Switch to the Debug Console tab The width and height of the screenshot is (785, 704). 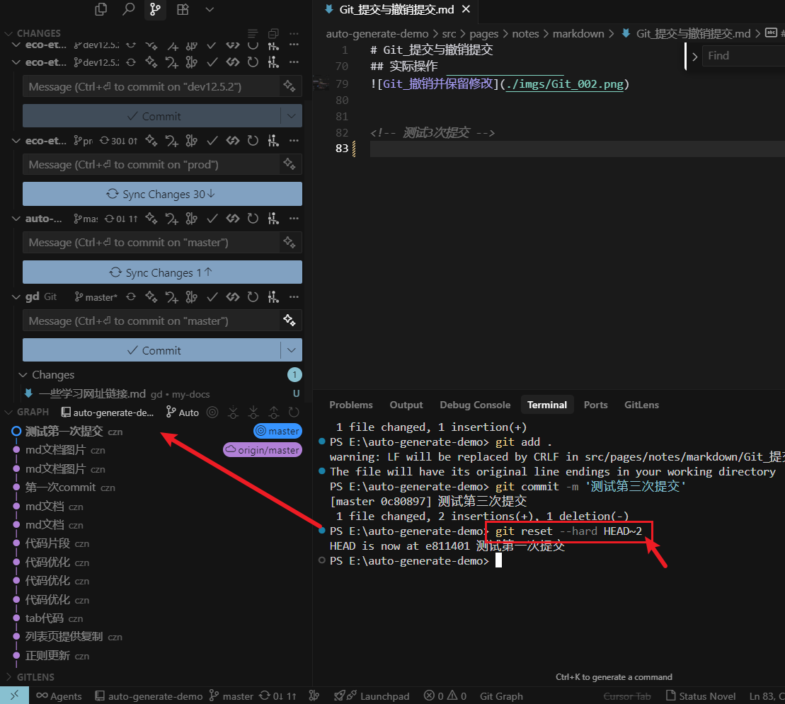click(x=474, y=405)
